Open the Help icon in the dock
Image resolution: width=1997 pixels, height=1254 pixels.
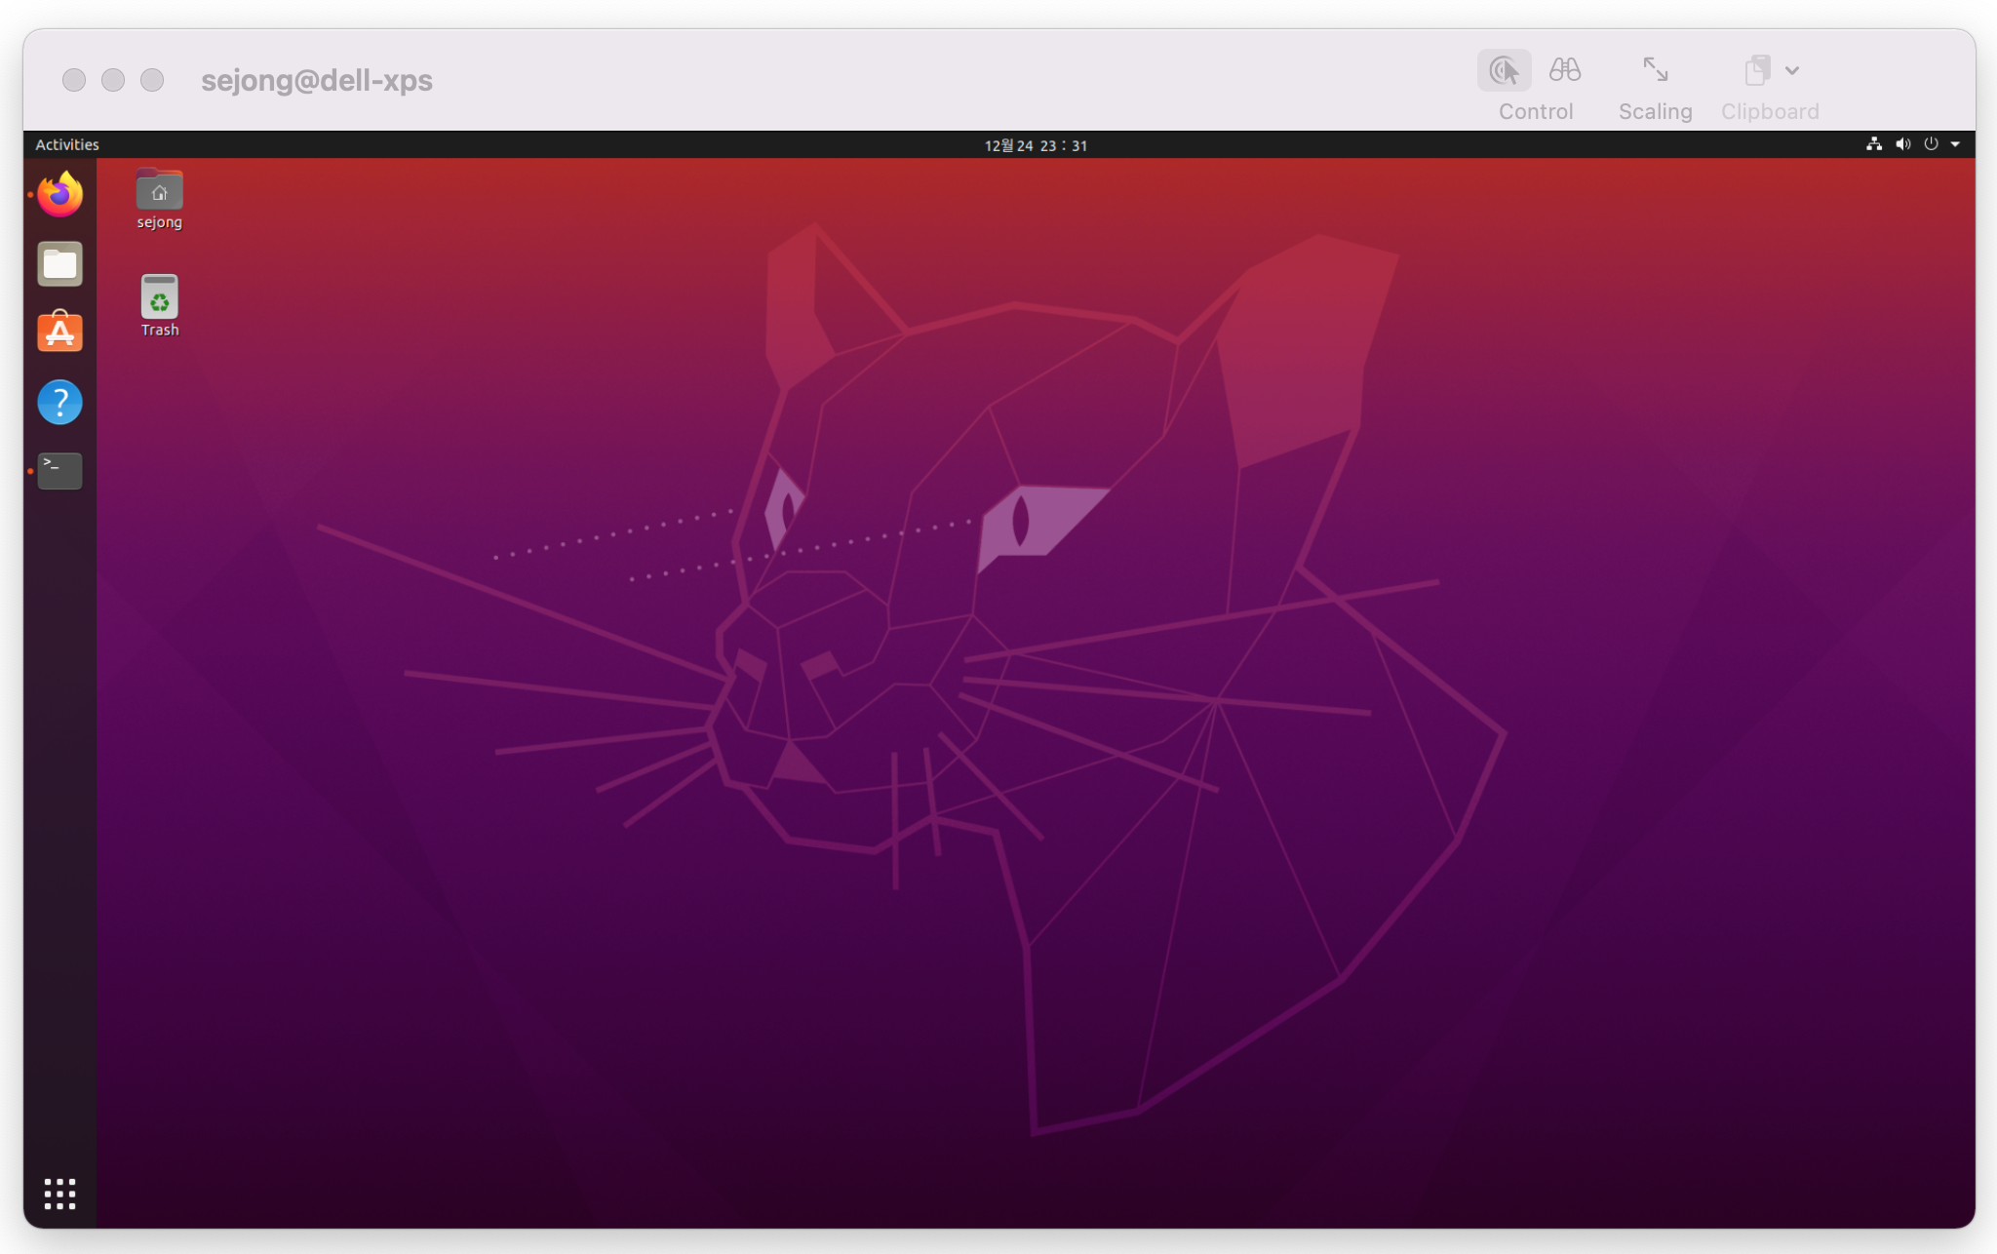[59, 402]
